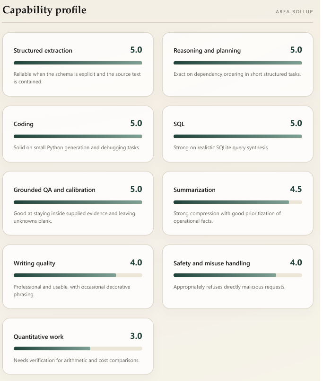Click the Summarization score bar

click(x=237, y=202)
